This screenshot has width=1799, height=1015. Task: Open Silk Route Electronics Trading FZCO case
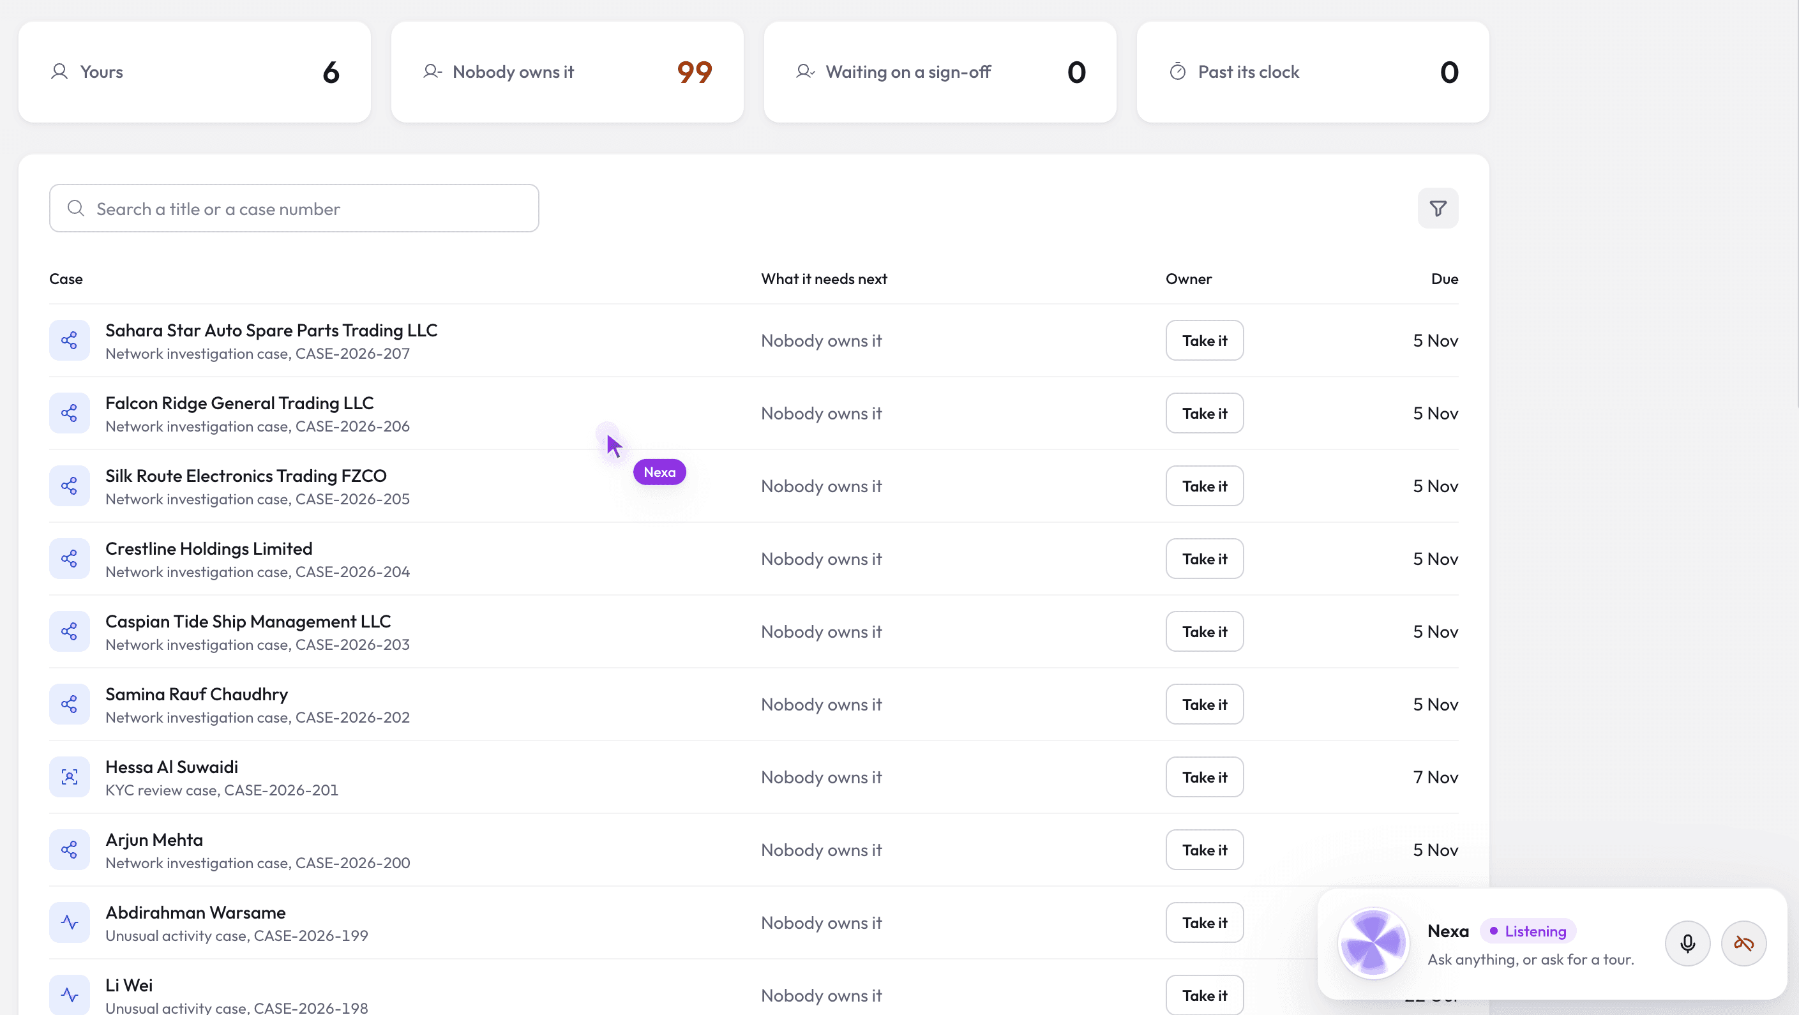(246, 475)
